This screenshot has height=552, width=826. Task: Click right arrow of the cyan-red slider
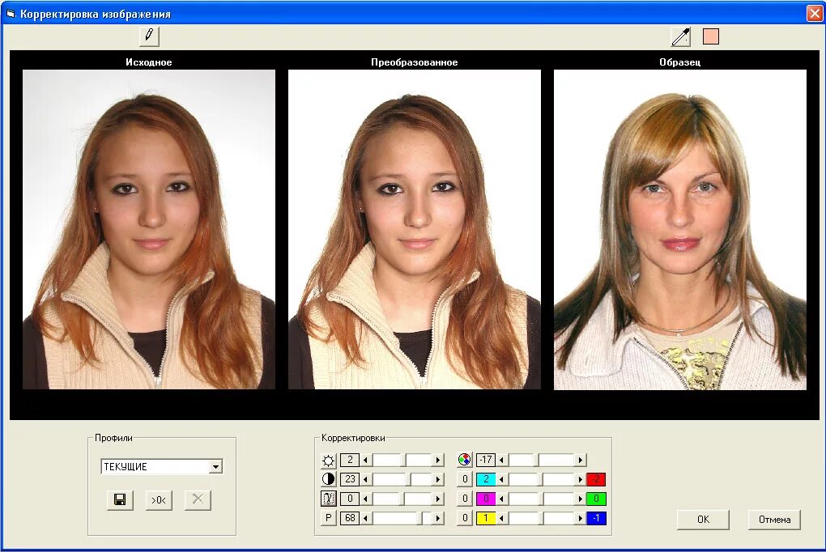(x=581, y=479)
